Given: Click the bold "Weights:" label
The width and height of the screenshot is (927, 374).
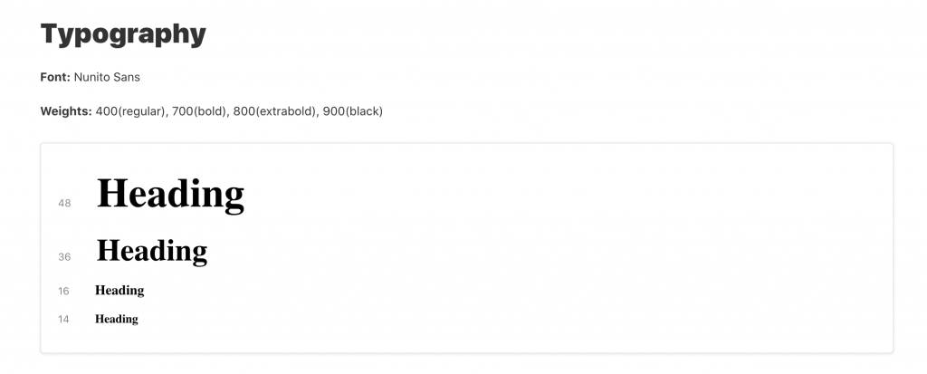Looking at the screenshot, I should [66, 111].
